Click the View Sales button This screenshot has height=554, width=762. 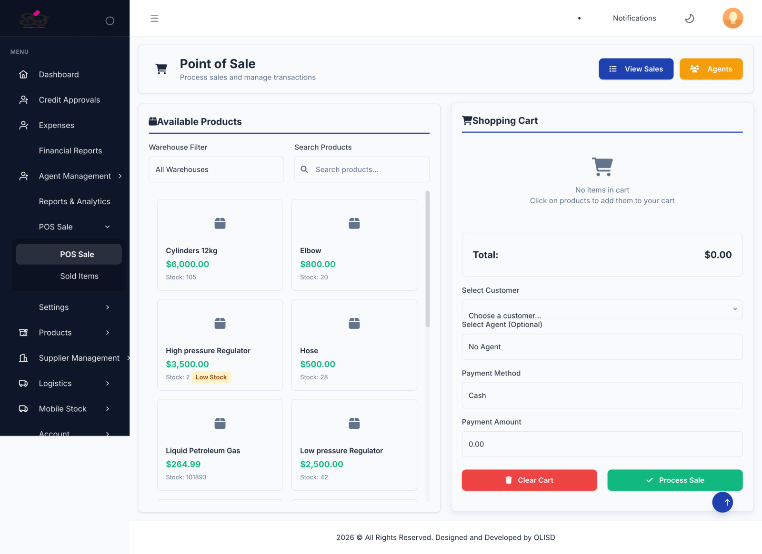[636, 69]
